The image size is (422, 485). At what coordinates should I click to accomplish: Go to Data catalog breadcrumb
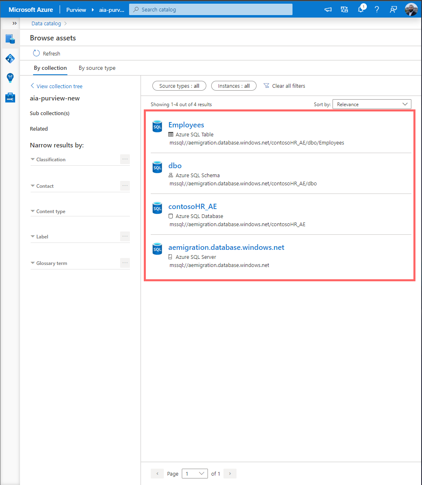pyautogui.click(x=46, y=24)
